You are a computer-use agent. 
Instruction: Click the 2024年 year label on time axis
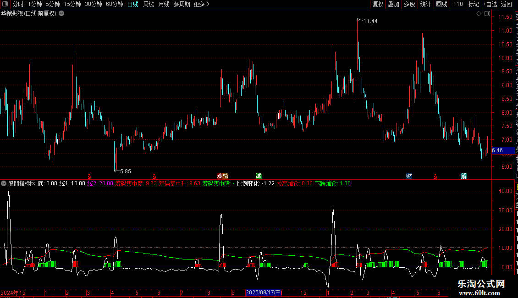click(10, 292)
